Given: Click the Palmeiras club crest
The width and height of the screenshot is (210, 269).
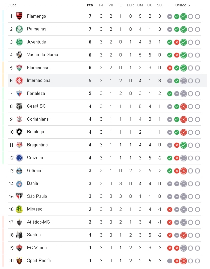Looking at the screenshot, I should pos(19,29).
